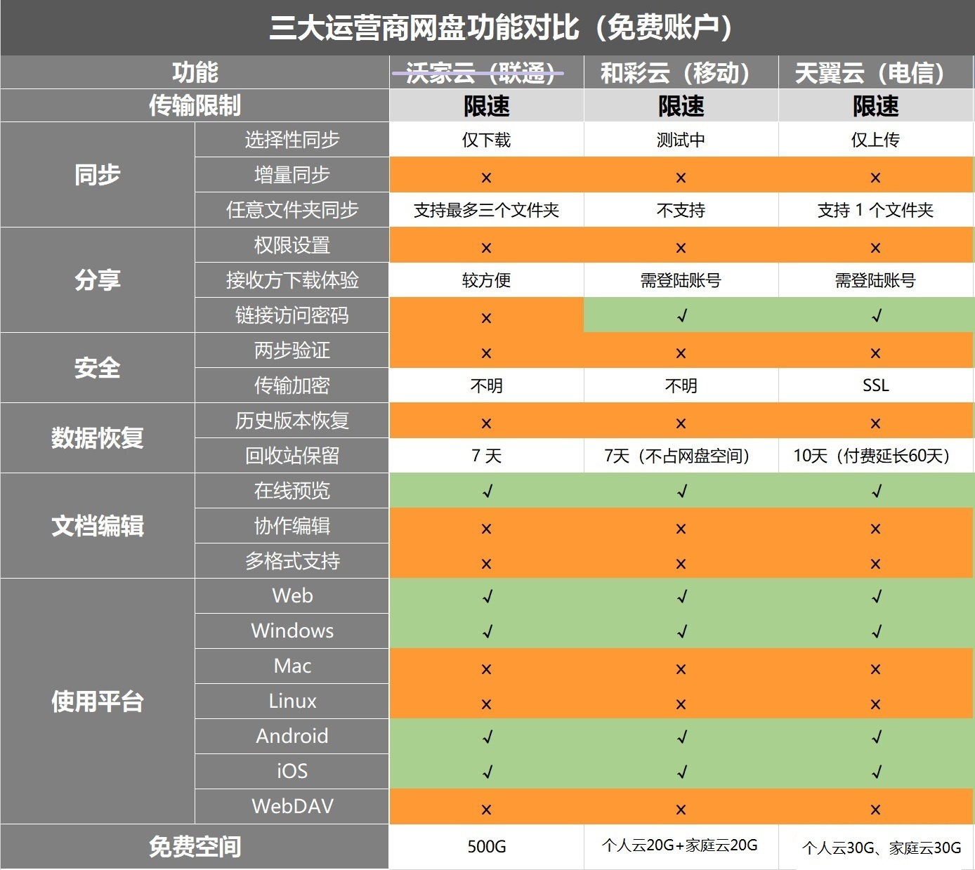Screen dimensions: 975x870
Task: Select the 和彩云（移动）column header
Action: (x=681, y=72)
